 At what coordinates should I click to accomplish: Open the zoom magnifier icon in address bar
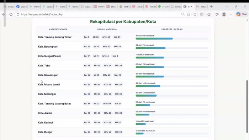click(183, 14)
